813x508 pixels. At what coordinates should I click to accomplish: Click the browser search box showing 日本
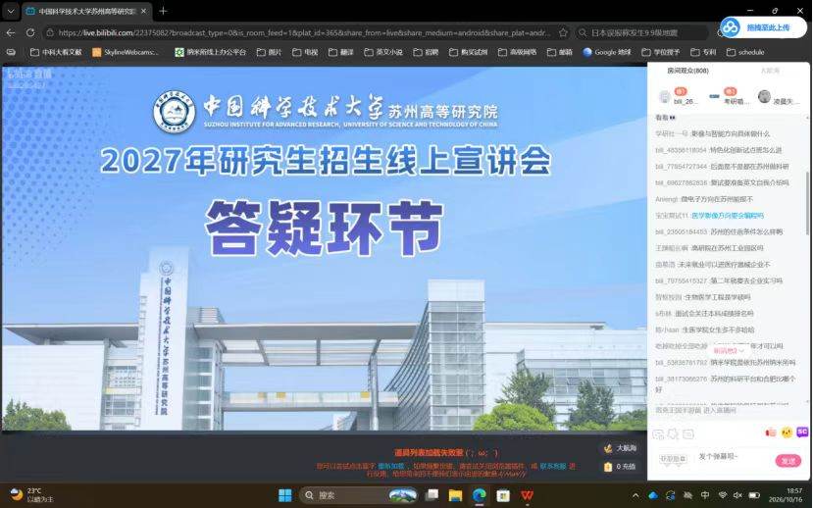[x=642, y=32]
